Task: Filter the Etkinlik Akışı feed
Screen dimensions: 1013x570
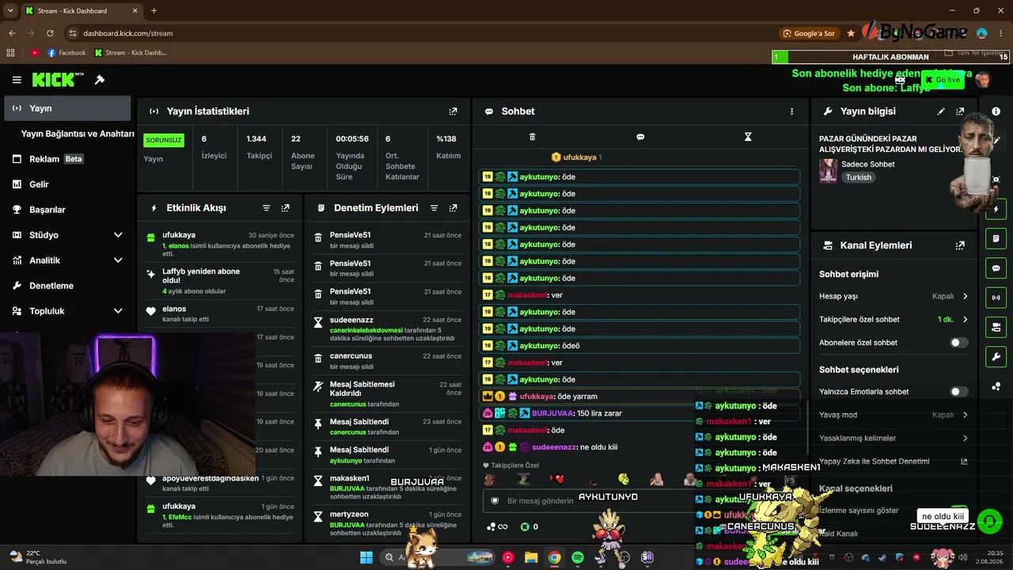Action: coord(267,208)
